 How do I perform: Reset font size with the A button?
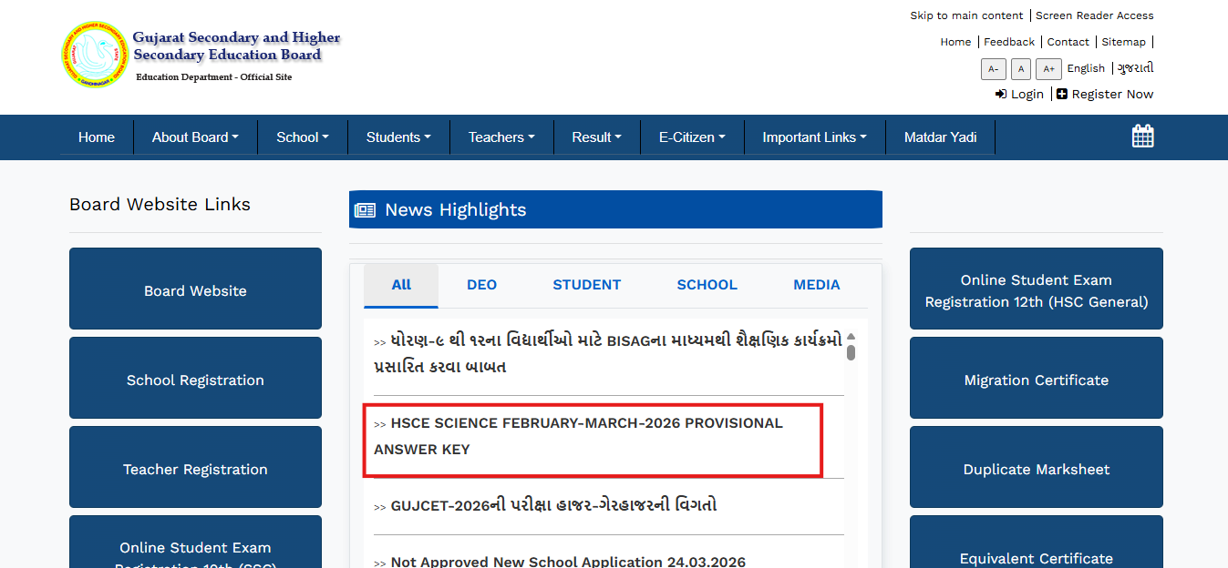point(1021,69)
